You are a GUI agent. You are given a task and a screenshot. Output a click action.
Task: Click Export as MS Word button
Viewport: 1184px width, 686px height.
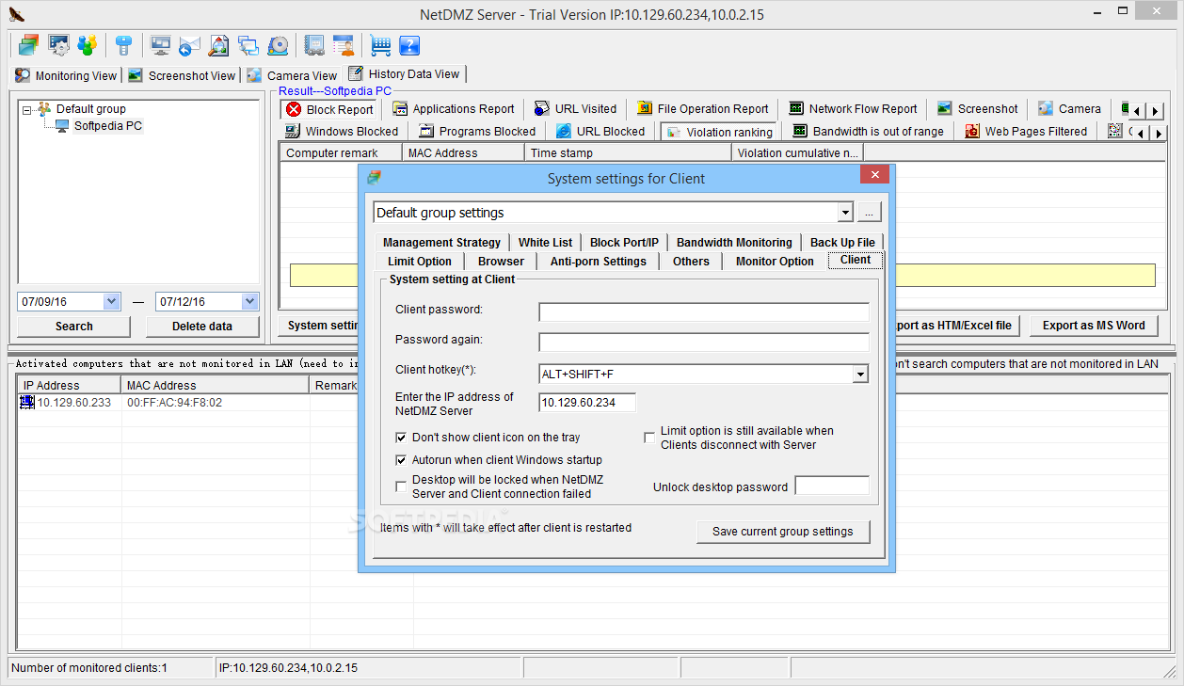[x=1094, y=326]
